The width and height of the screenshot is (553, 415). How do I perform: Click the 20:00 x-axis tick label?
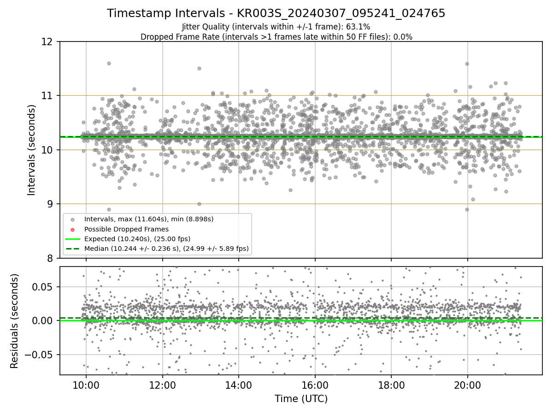[468, 385]
